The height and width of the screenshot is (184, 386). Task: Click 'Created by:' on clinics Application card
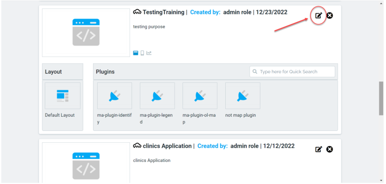coord(212,146)
